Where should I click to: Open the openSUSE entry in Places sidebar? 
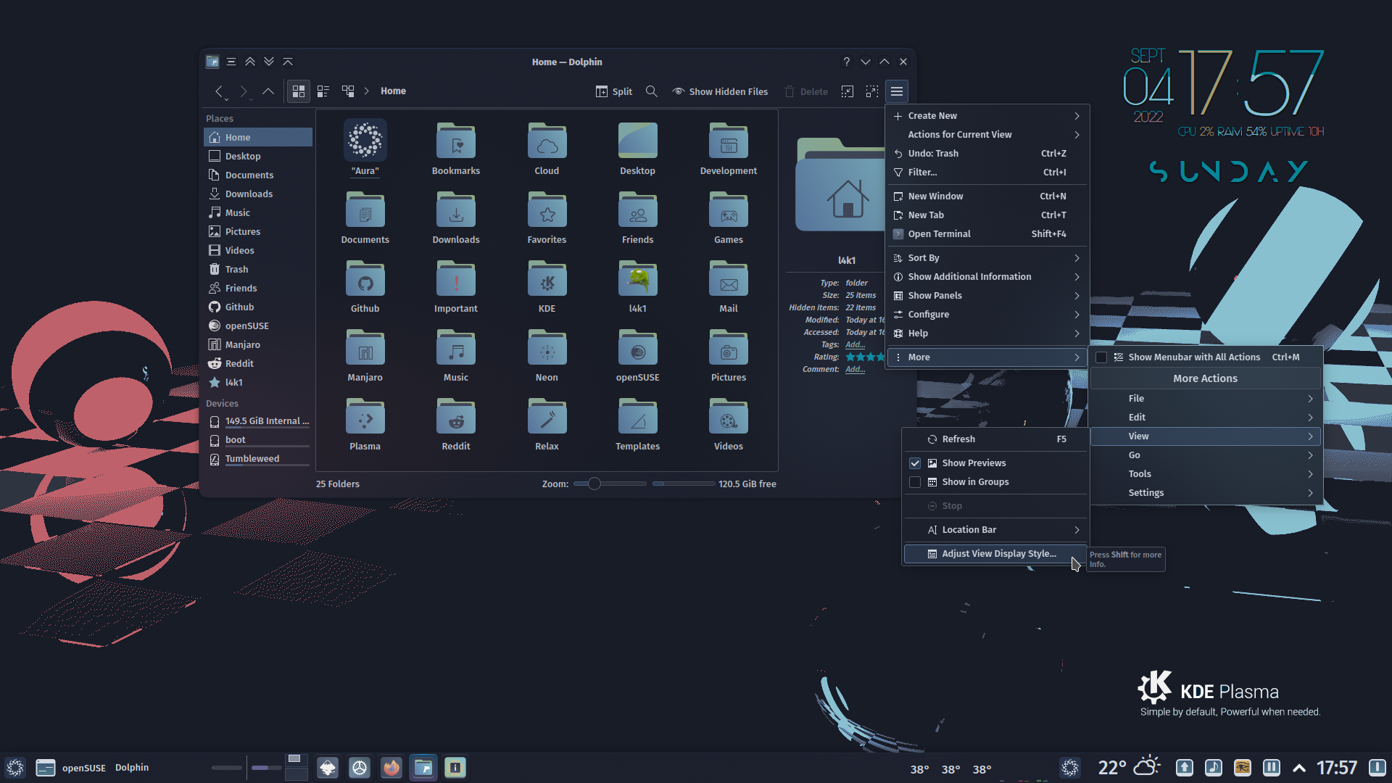[x=258, y=326]
